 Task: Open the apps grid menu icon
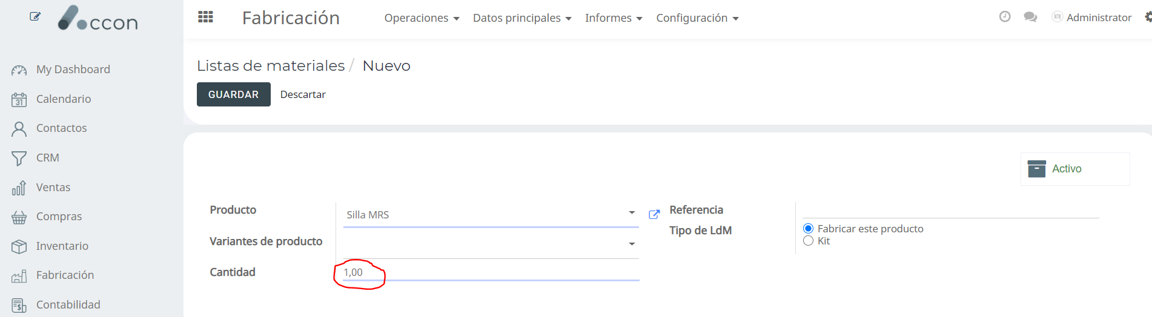click(205, 17)
